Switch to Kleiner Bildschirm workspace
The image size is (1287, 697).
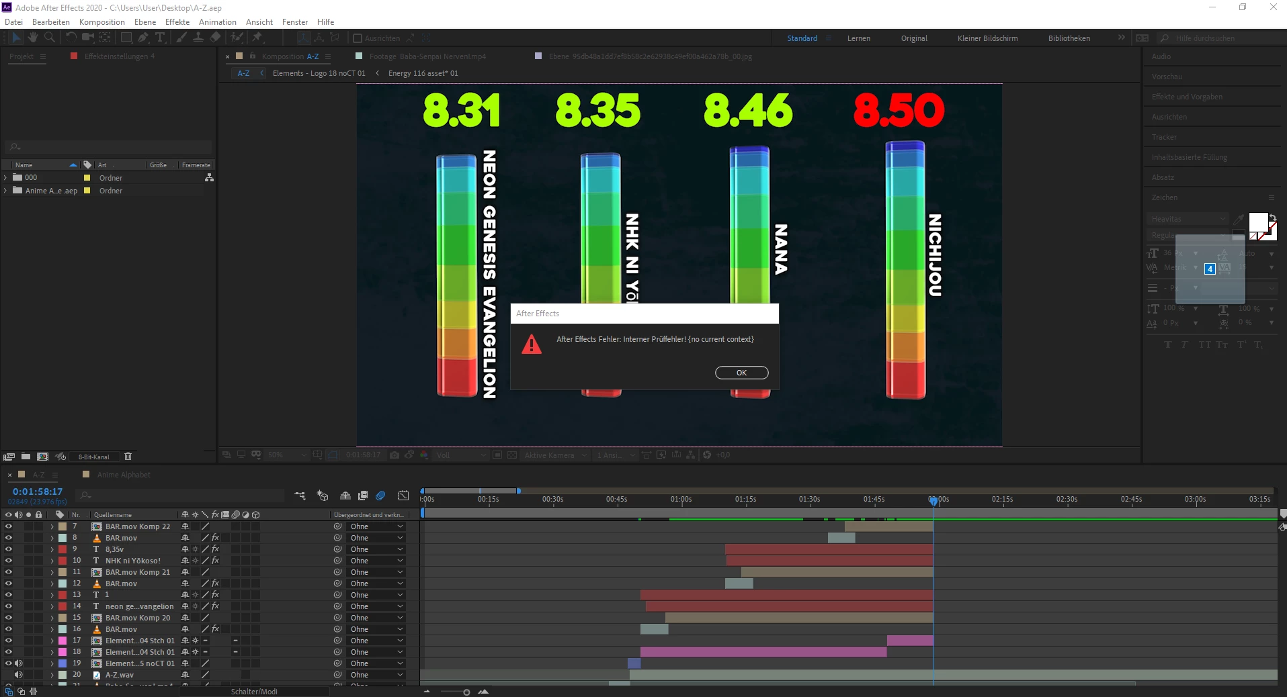pos(987,38)
